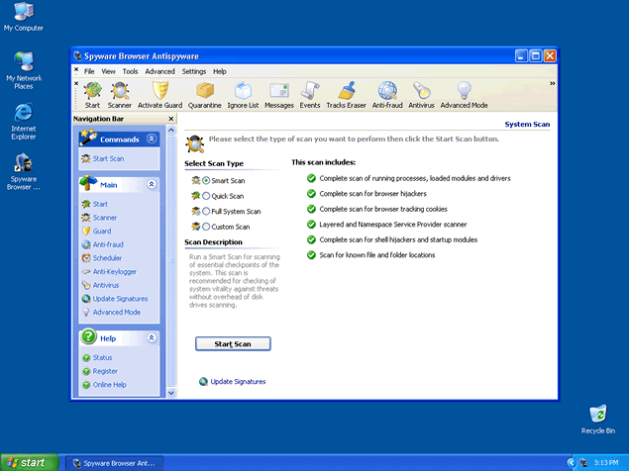Open Quarantine from the toolbar
Image resolution: width=629 pixels, height=471 pixels.
204,91
